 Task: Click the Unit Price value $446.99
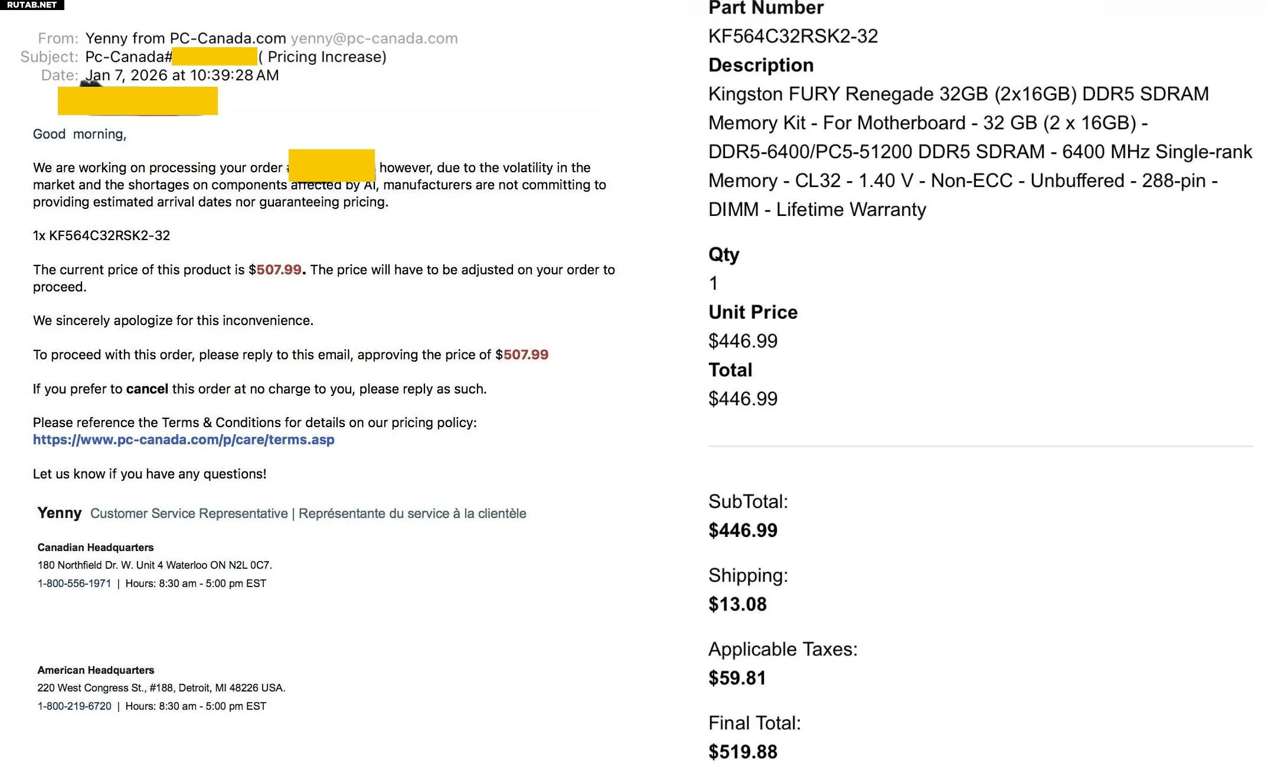743,341
